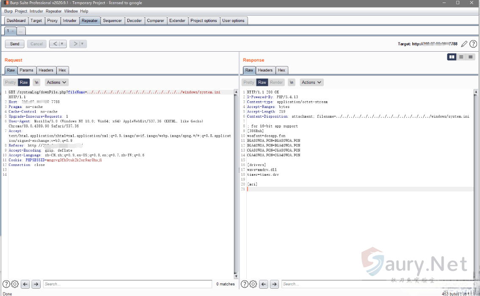This screenshot has width=480, height=296.
Task: Expand request Actions dropdown
Action: click(x=56, y=83)
